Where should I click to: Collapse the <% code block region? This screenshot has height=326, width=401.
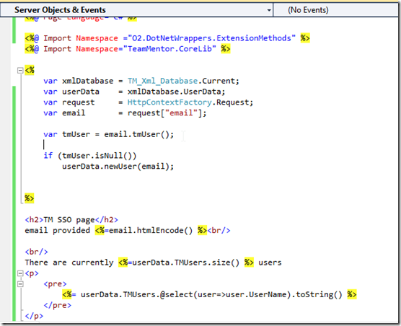click(20, 70)
